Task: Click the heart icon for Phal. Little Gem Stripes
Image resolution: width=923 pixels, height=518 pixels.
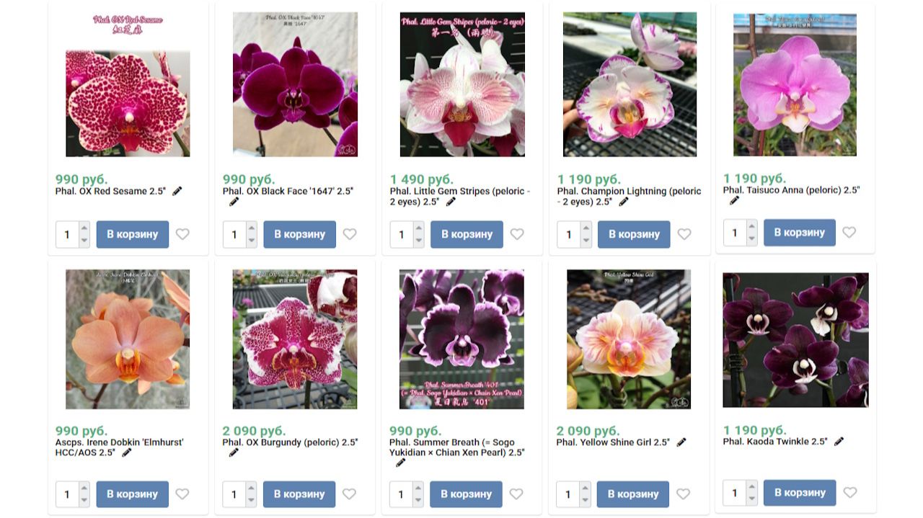Action: (517, 234)
